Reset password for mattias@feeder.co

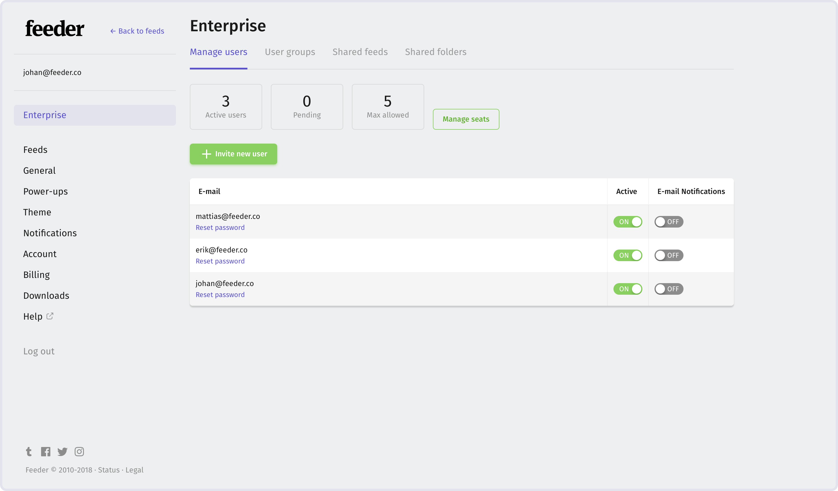(220, 228)
